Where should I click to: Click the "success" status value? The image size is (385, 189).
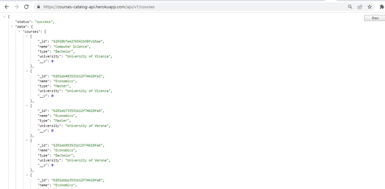44,22
